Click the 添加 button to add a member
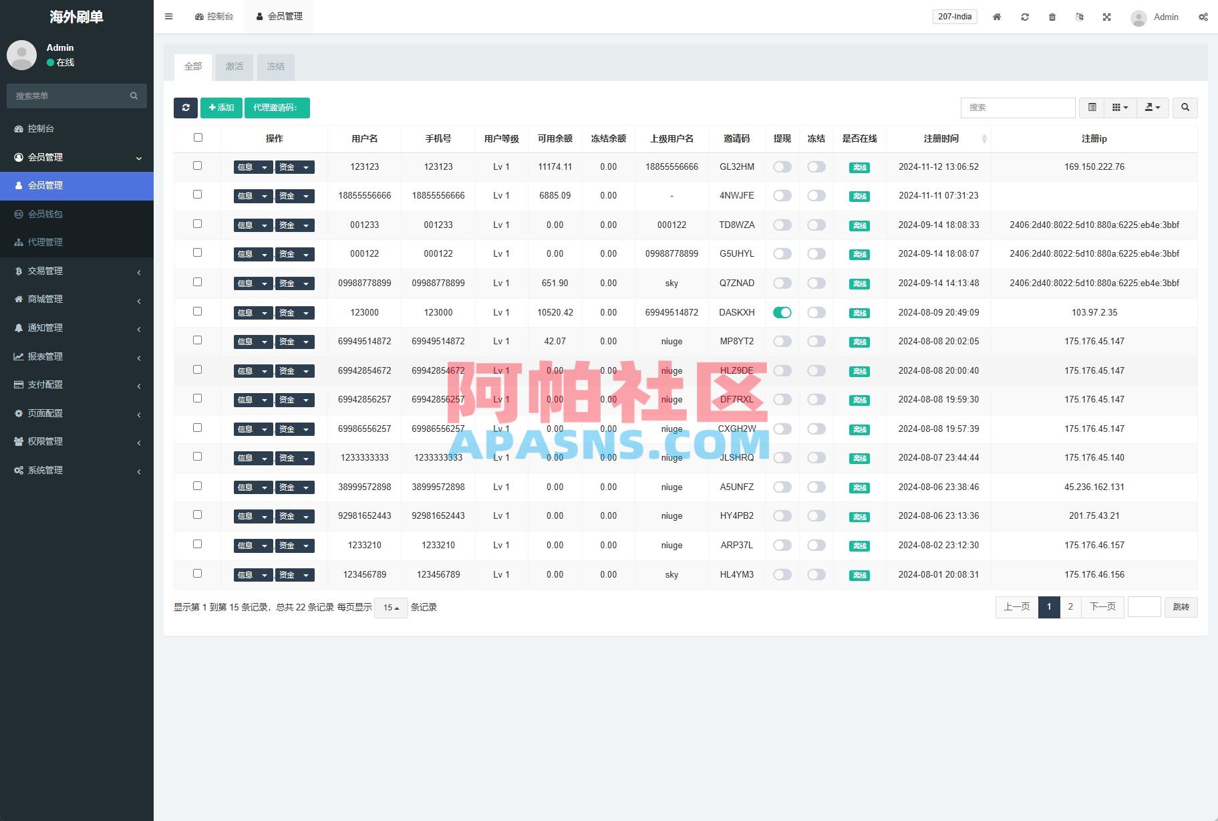This screenshot has height=821, width=1218. click(221, 107)
